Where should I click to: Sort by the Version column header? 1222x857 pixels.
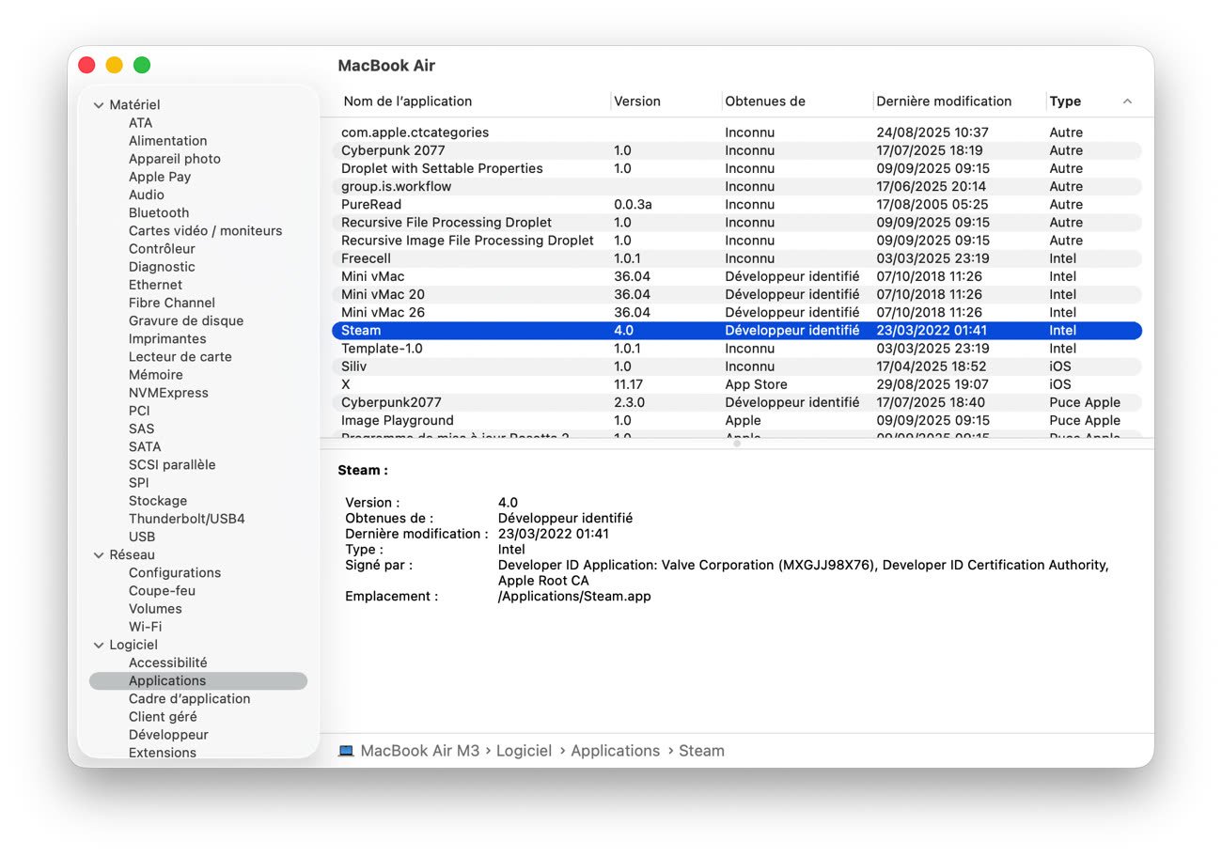637,101
